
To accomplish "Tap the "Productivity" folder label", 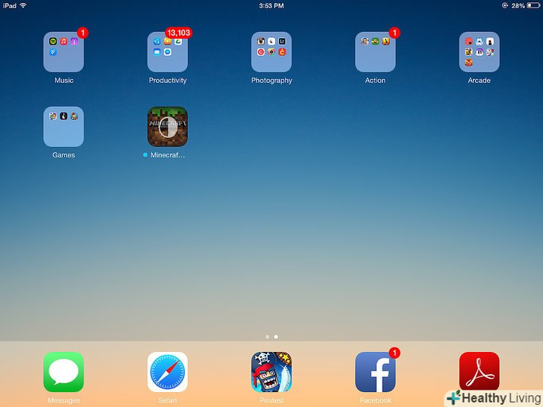I will click(168, 81).
